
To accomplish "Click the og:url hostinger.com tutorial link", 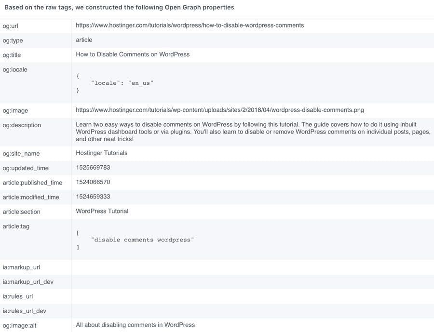I will (x=190, y=26).
